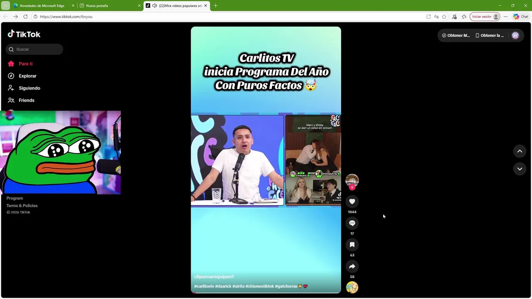Image resolution: width=532 pixels, height=299 pixels.
Task: Click the © 2026 TikTok text
Action: tap(18, 213)
